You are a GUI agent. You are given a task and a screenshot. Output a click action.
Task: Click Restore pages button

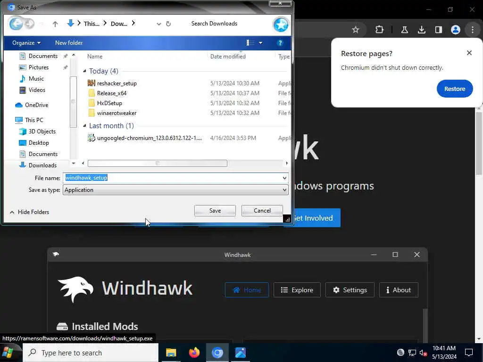coord(455,89)
